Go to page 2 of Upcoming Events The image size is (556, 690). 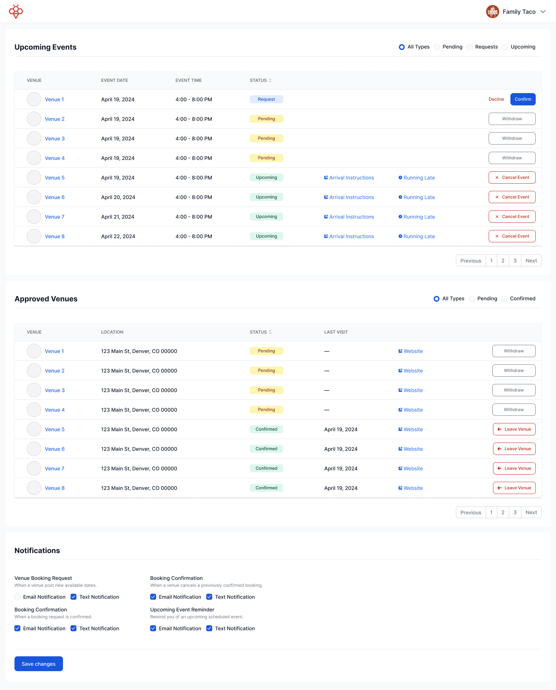[x=503, y=261]
